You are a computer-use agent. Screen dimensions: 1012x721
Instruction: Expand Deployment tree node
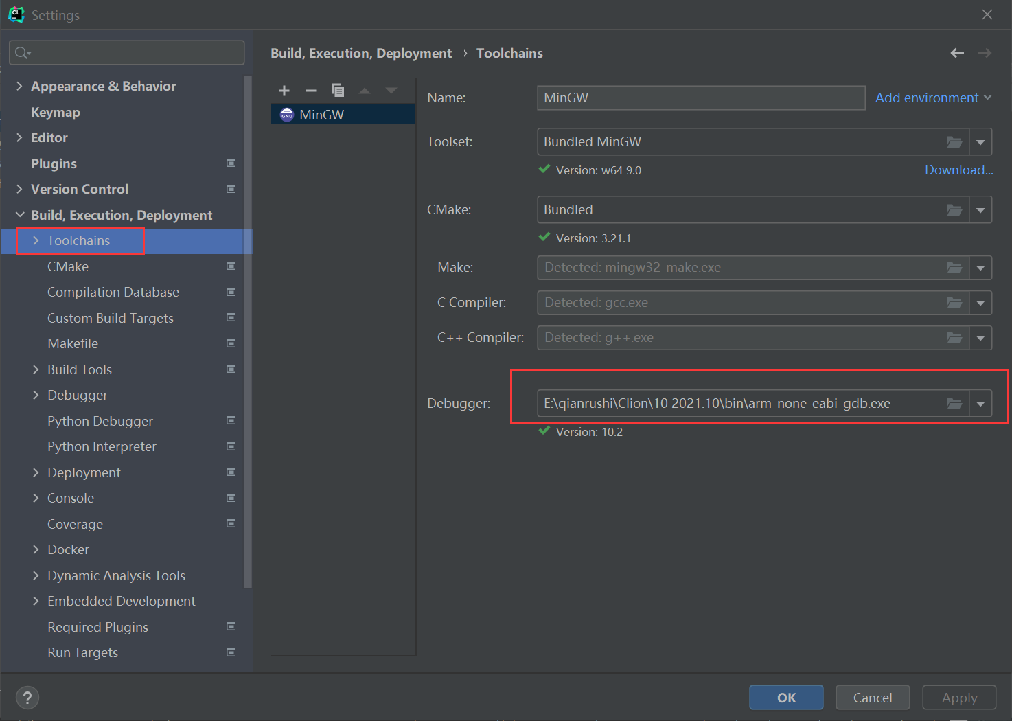pos(36,472)
